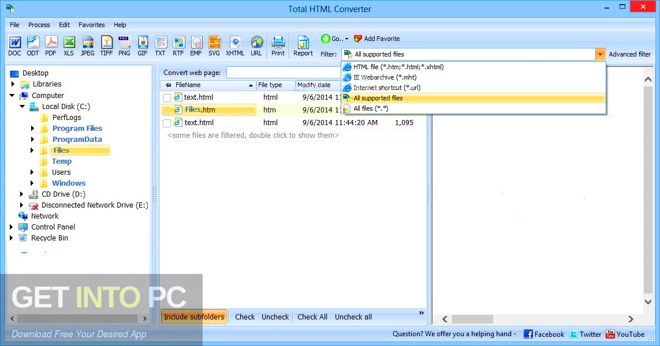Expand CD Drive (D:) node

click(22, 194)
